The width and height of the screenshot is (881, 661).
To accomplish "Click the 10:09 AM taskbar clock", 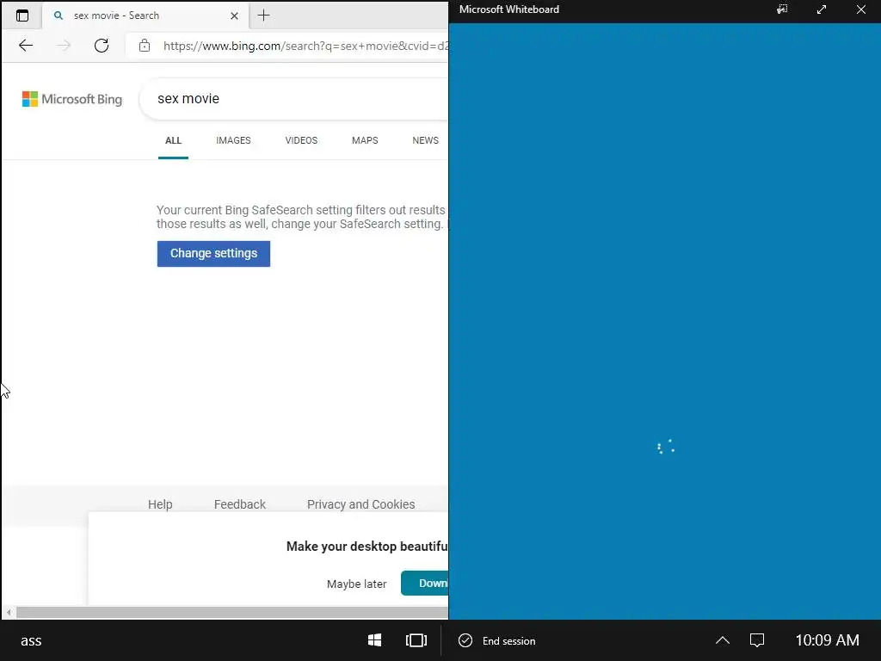I will [827, 640].
